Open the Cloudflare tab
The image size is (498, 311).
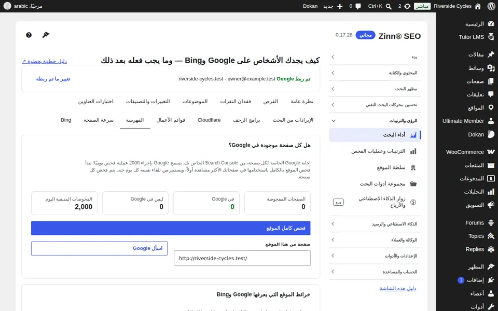[x=209, y=120]
